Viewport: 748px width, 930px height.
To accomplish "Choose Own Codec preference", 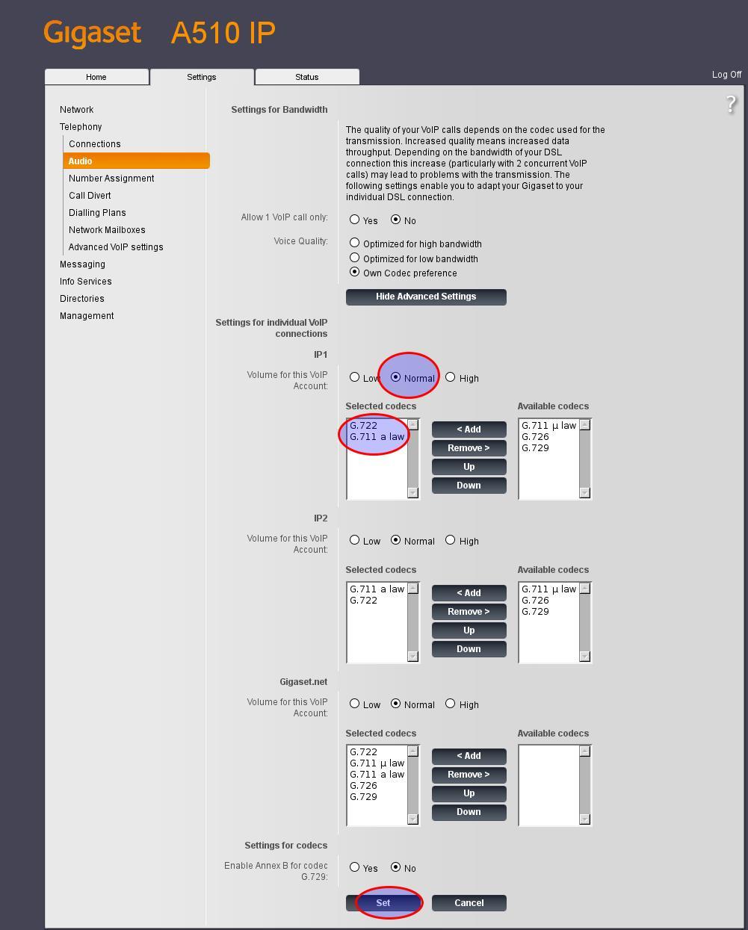I will tap(355, 272).
